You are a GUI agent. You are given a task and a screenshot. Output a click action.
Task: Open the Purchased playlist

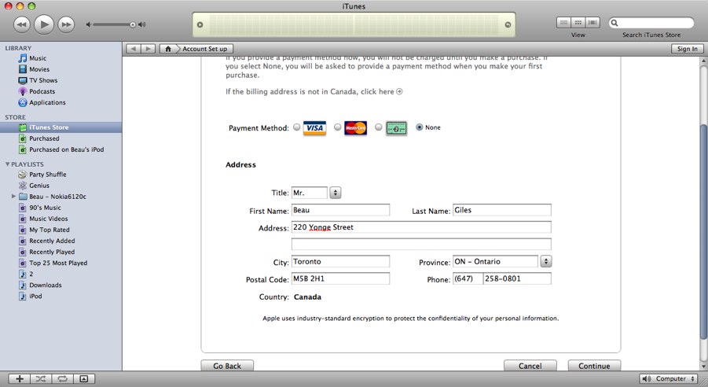(44, 138)
